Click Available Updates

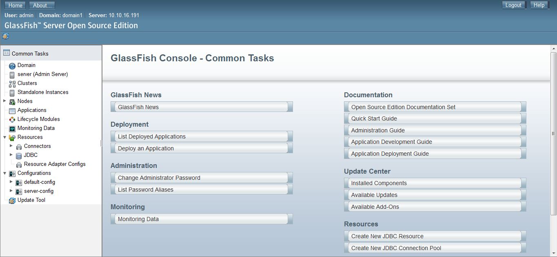[x=435, y=195]
